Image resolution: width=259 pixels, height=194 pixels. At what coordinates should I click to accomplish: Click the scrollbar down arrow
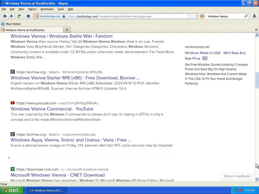(x=257, y=179)
